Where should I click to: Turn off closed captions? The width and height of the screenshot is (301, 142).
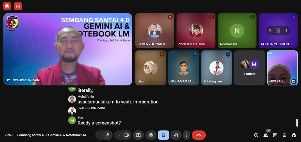(x=163, y=135)
